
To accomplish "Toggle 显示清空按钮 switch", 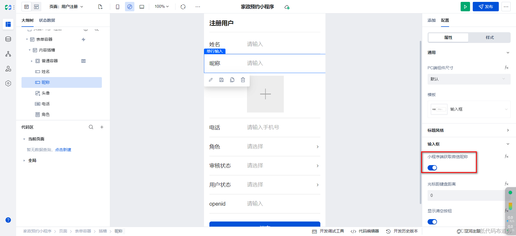I will tap(432, 222).
